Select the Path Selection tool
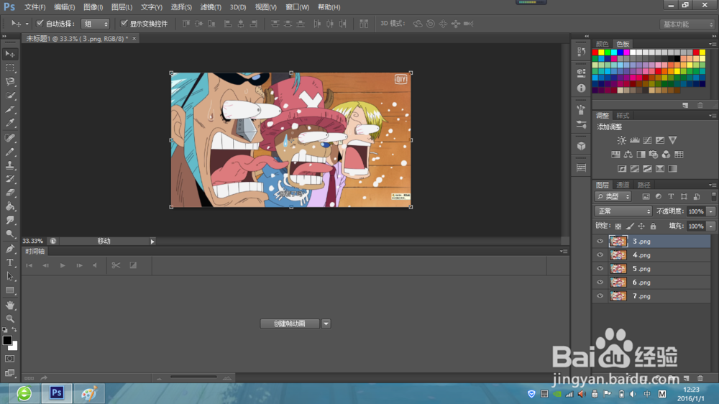Image resolution: width=719 pixels, height=404 pixels. pyautogui.click(x=10, y=277)
